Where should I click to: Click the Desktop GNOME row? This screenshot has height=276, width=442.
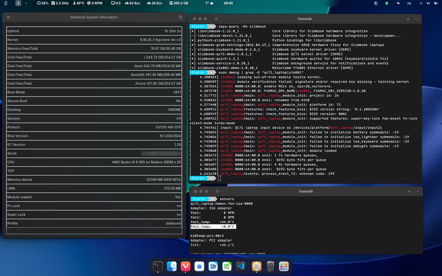94,110
